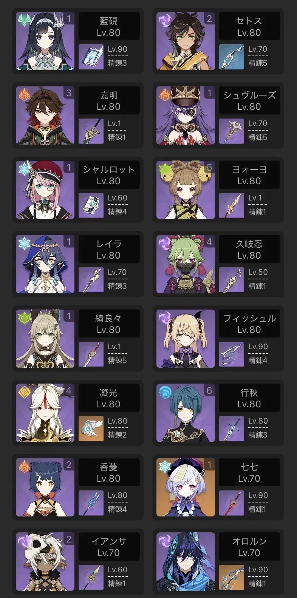Select the Geo element icon on 凝光

[x=24, y=392]
